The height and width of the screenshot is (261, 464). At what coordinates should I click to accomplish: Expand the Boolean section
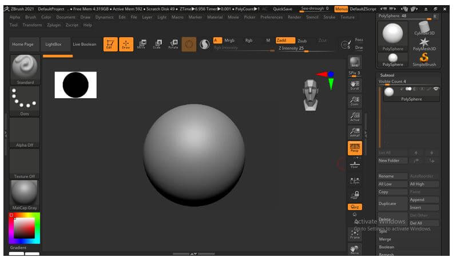tap(386, 247)
